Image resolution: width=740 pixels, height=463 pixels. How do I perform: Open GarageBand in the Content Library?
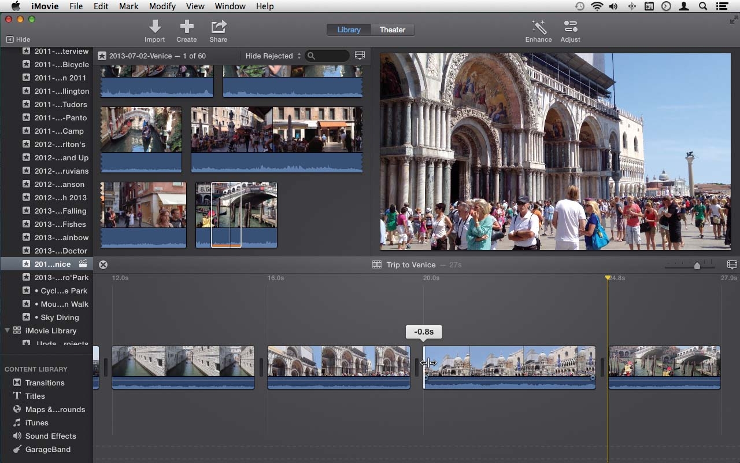(48, 449)
